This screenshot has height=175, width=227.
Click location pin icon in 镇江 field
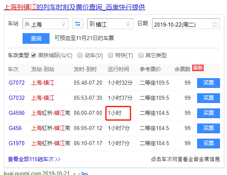pyautogui.click(x=128, y=24)
